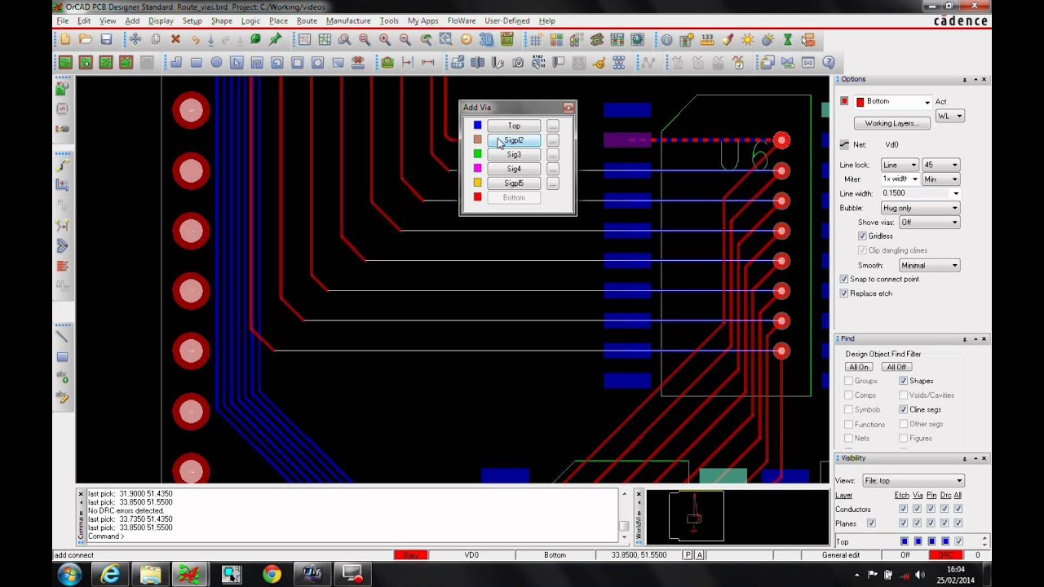The image size is (1044, 587).
Task: Click the Working Layers button
Action: [891, 123]
